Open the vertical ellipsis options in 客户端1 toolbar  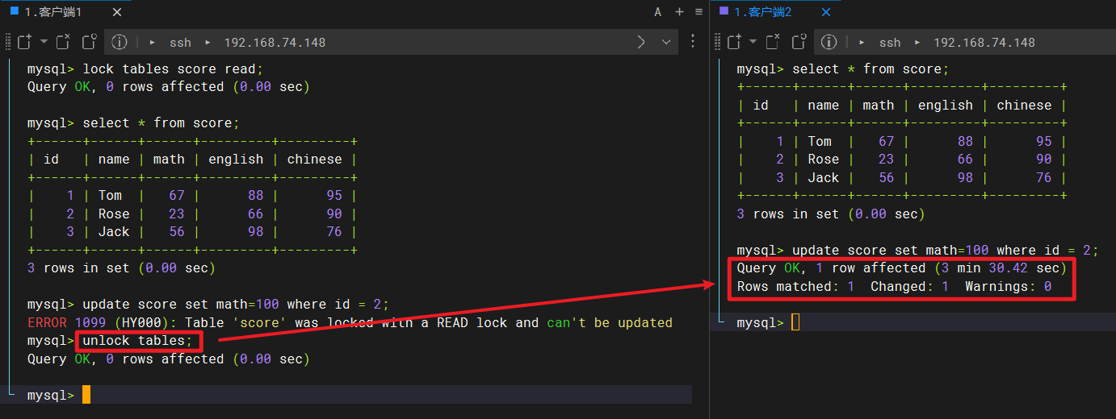[693, 42]
